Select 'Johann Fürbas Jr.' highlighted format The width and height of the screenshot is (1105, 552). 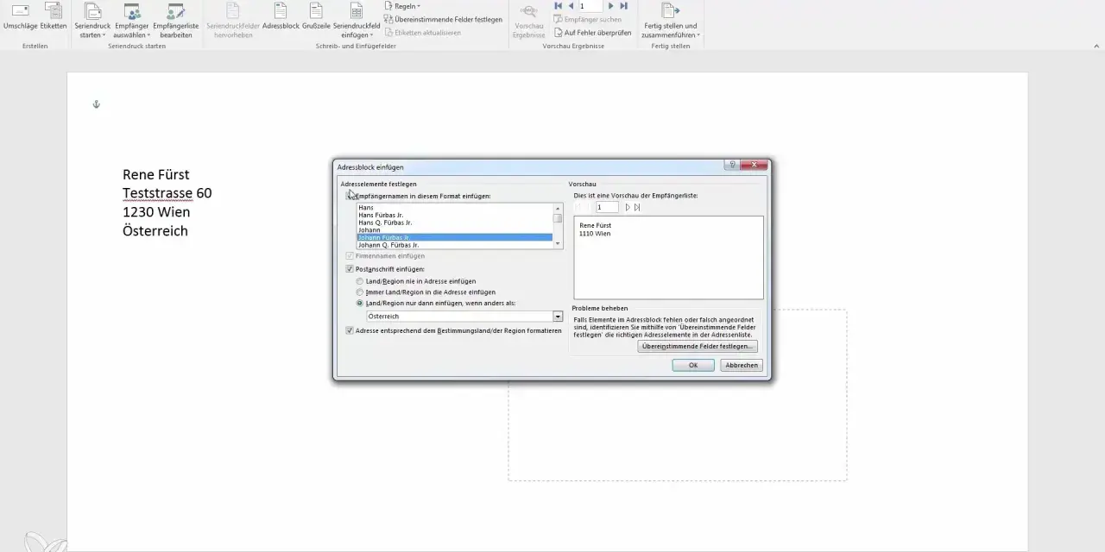pyautogui.click(x=455, y=237)
